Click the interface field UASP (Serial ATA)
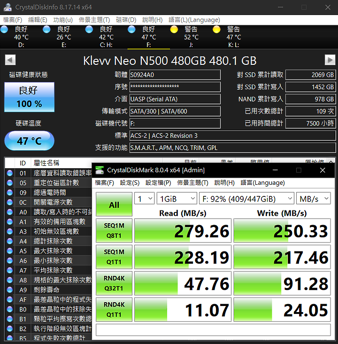The height and width of the screenshot is (344, 338). tap(175, 99)
